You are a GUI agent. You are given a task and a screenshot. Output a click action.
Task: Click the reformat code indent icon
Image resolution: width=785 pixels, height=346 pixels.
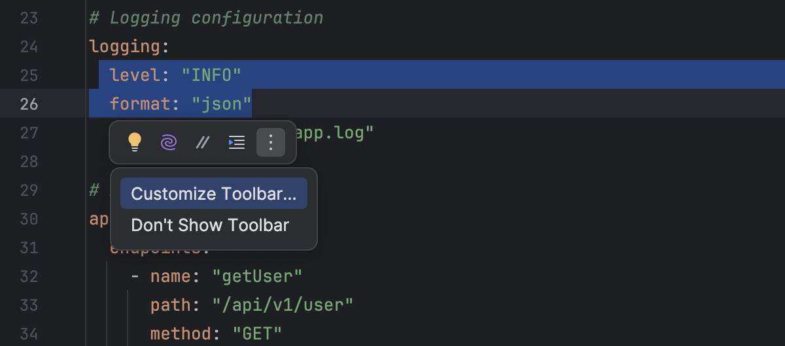click(x=237, y=142)
